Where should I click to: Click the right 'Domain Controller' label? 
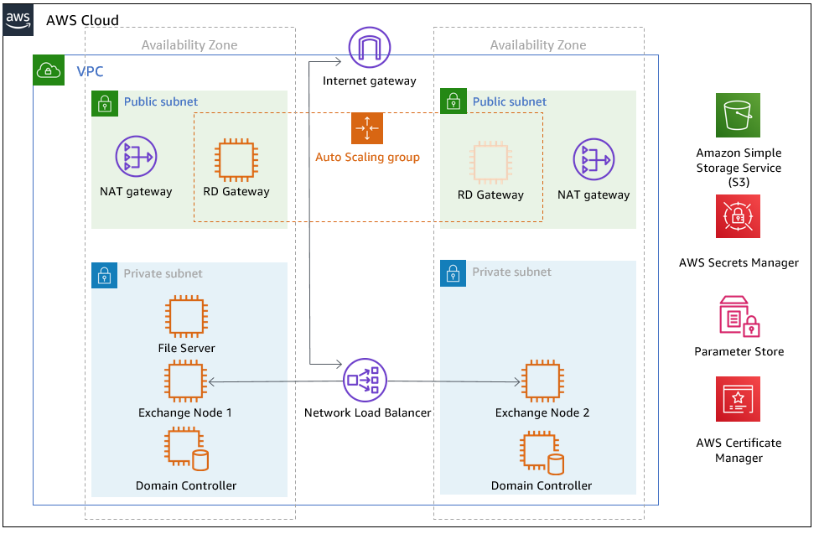[542, 486]
